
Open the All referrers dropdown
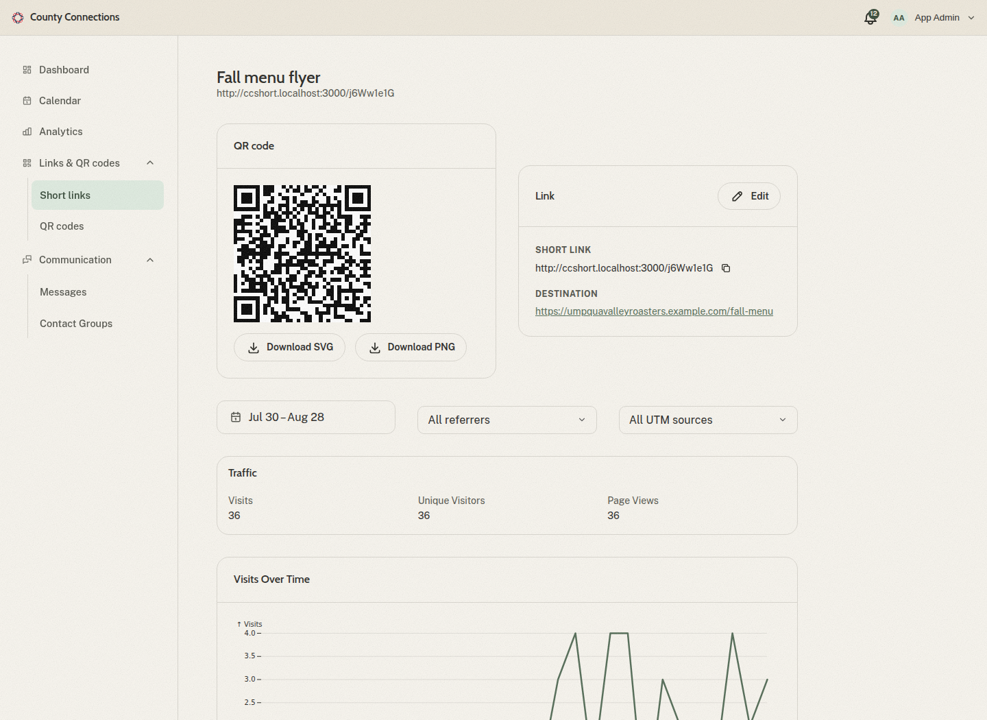[x=507, y=420]
